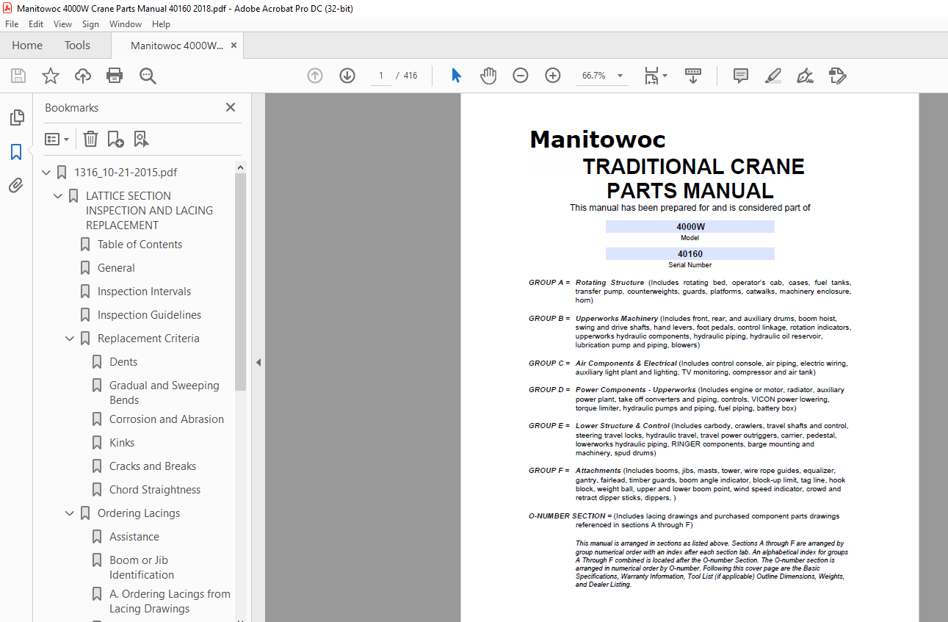Click the Request signatures stamp icon

838,76
